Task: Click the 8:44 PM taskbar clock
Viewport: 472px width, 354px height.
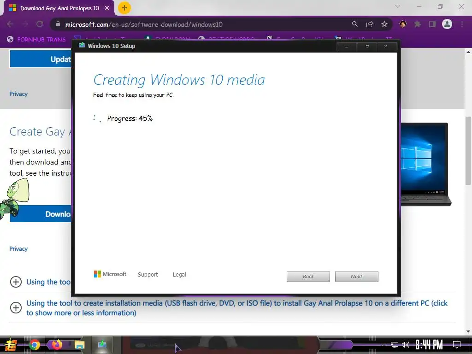Action: coord(429,345)
